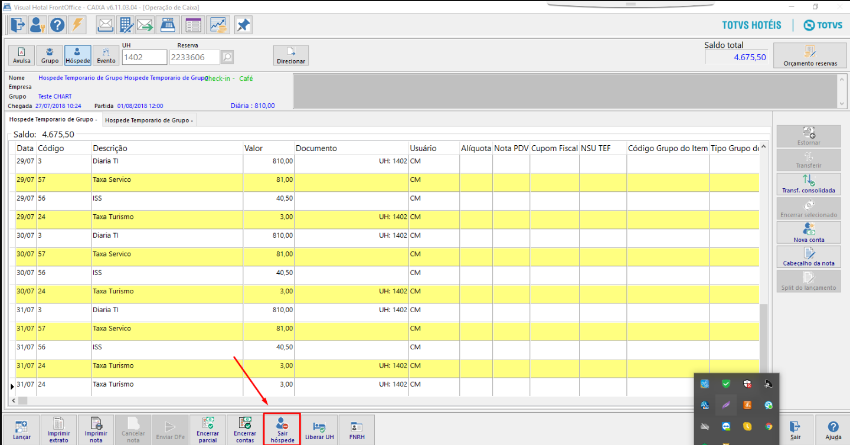
Task: Open the FNRH button
Action: point(357,430)
